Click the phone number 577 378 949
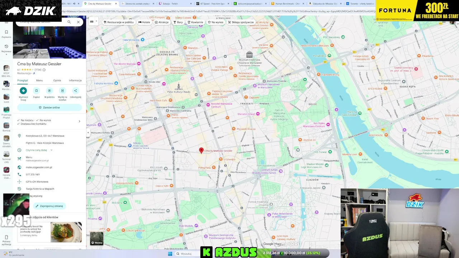 point(33,175)
